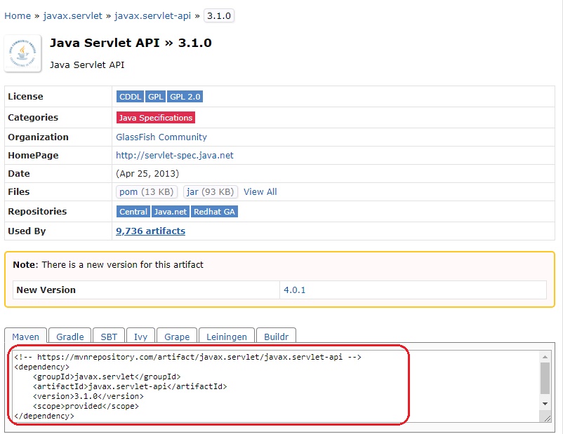Click the artifactId line in dependency snippet

pos(130,386)
